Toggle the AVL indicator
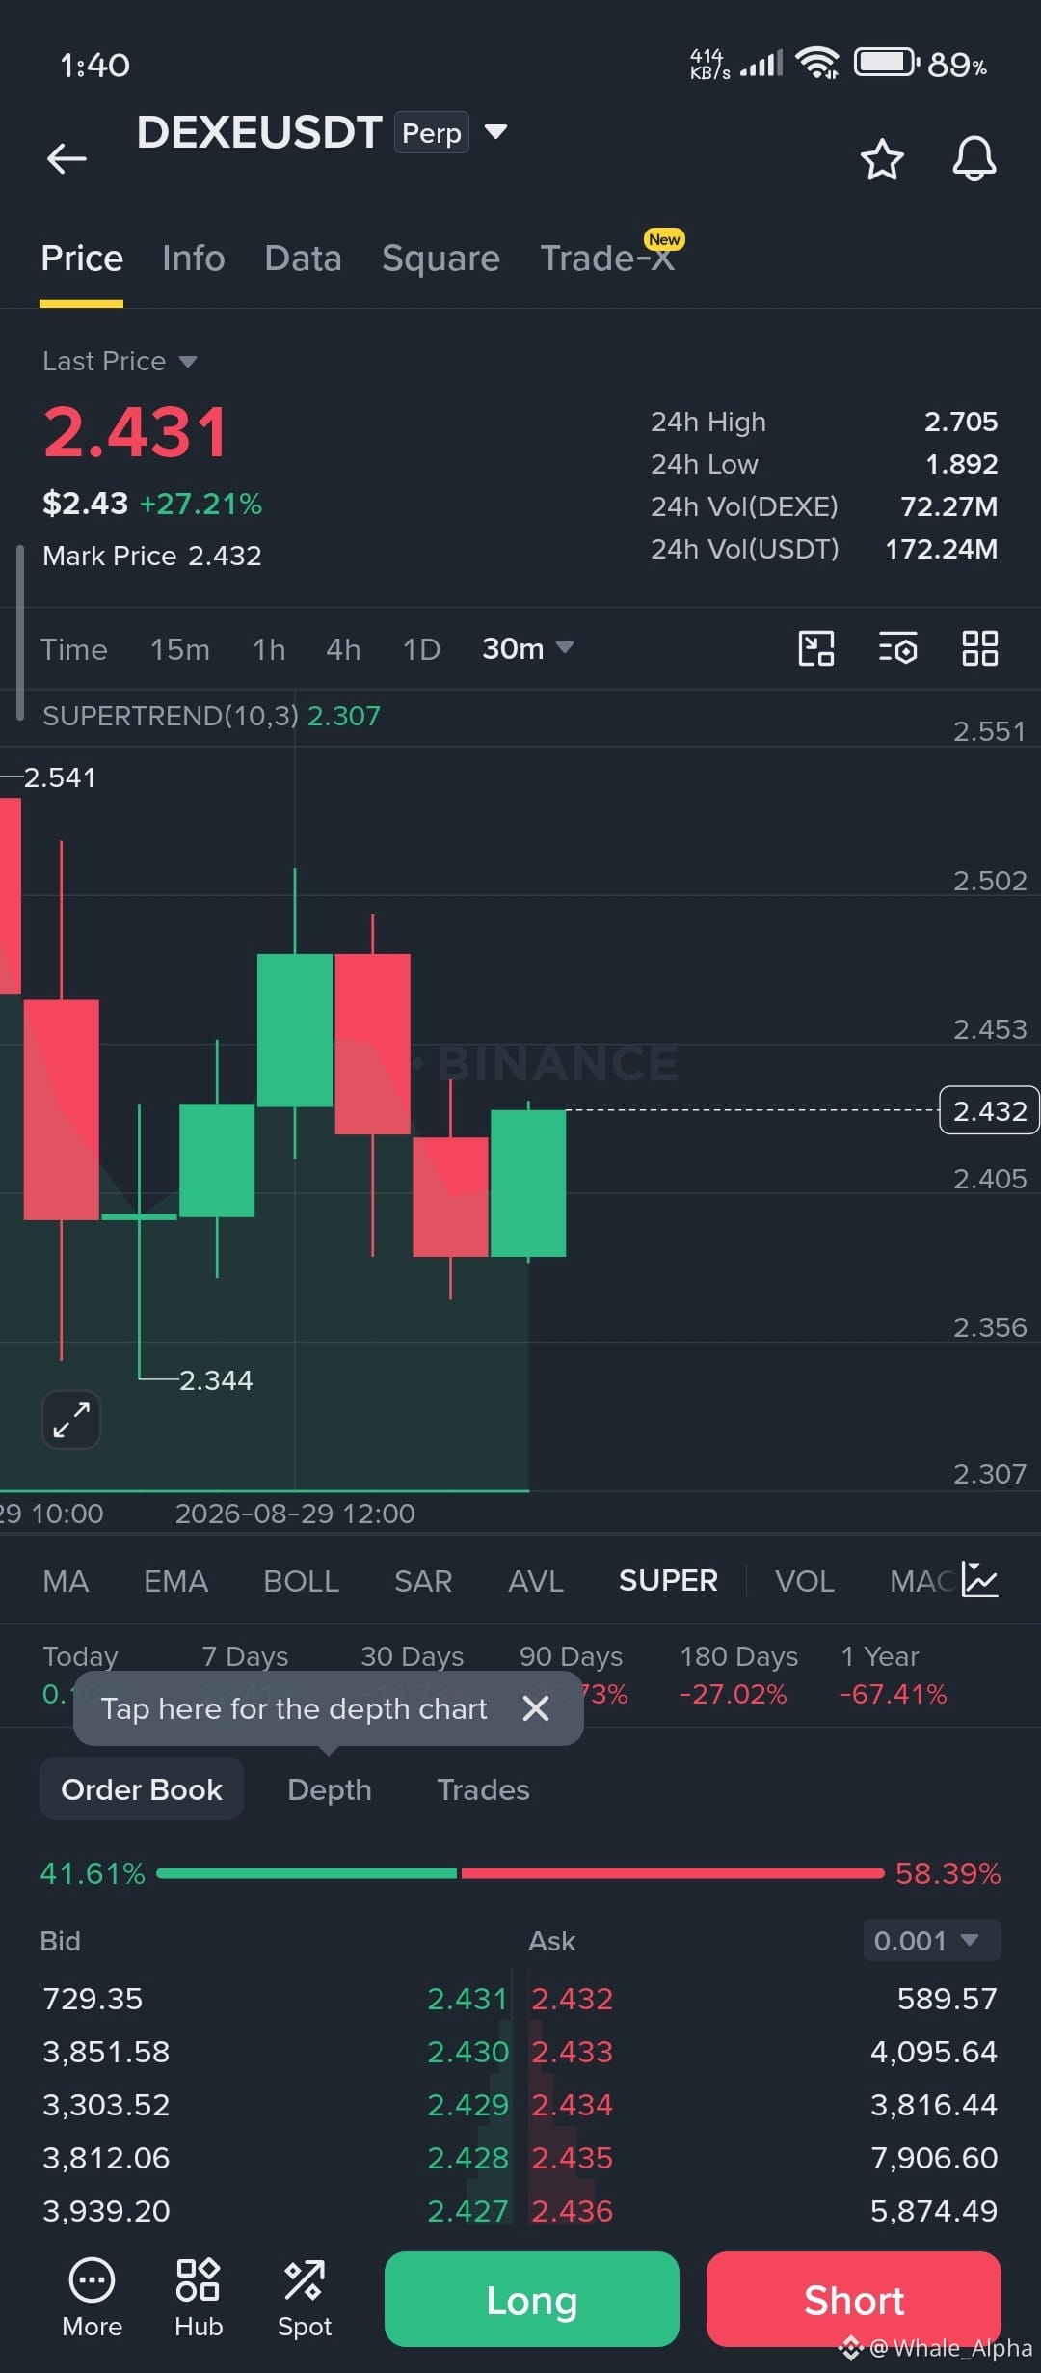The height and width of the screenshot is (2373, 1041). pos(536,1581)
